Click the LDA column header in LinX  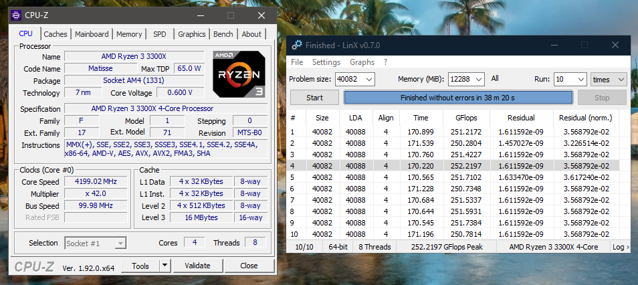[x=356, y=118]
